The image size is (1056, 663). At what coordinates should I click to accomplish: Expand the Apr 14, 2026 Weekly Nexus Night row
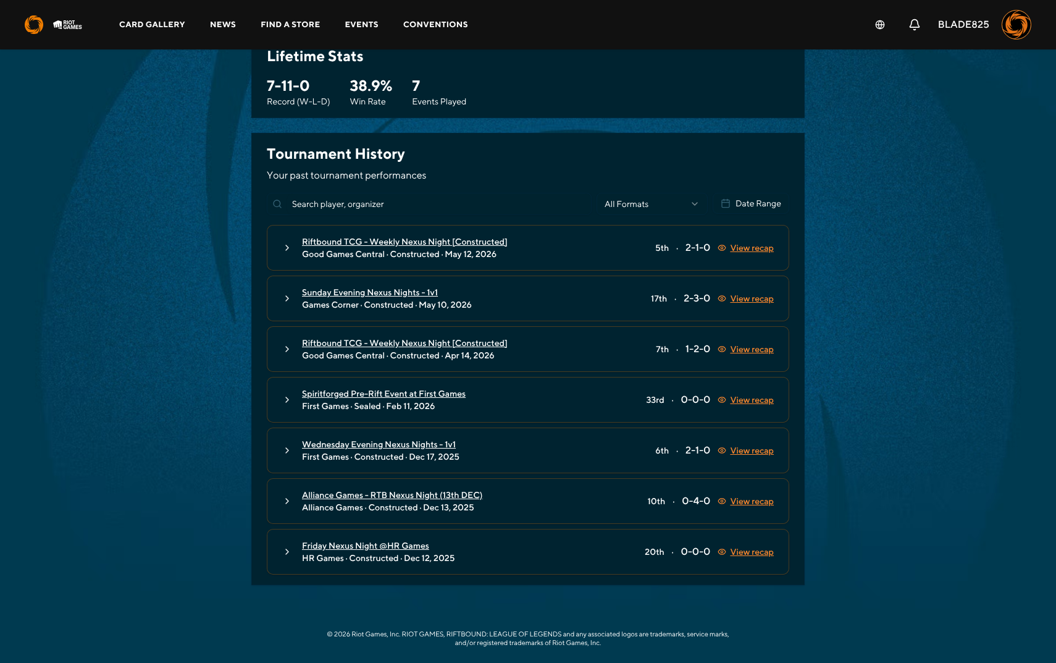tap(287, 349)
